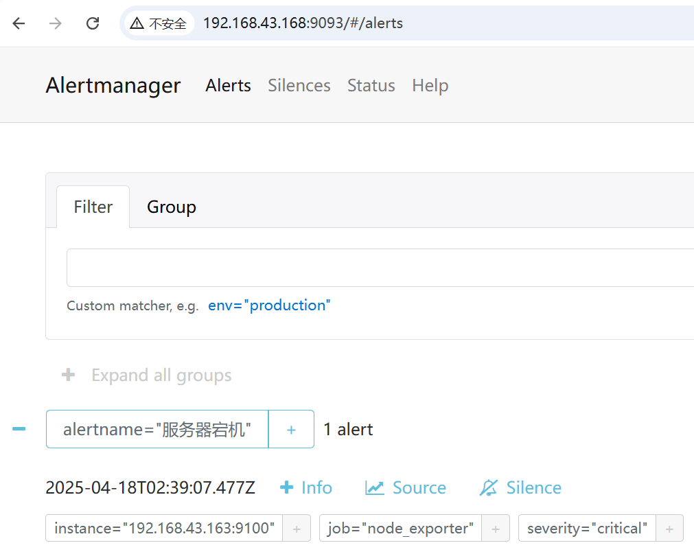Add instance label to filter with plus
Image resolution: width=694 pixels, height=554 pixels.
297,528
